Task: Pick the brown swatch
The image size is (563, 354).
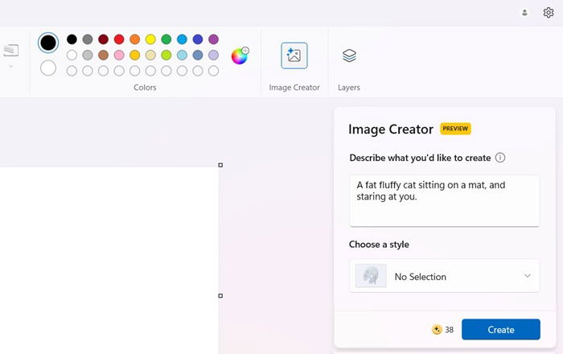Action: tap(104, 55)
